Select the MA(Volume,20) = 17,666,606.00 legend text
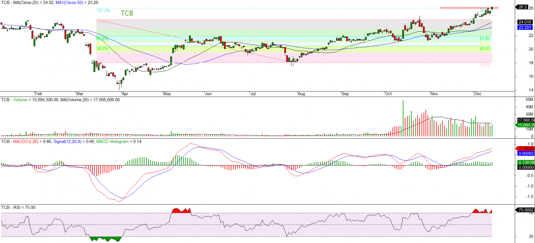The image size is (535, 243). (90, 100)
